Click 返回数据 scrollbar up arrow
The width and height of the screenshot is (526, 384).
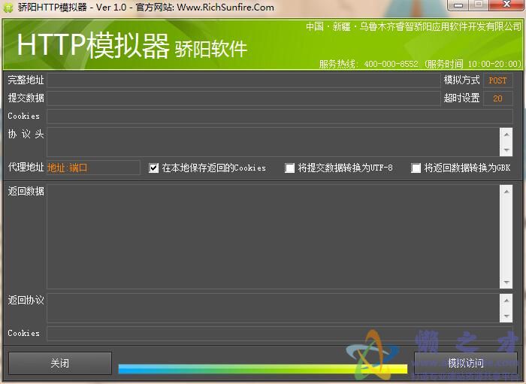coord(506,192)
